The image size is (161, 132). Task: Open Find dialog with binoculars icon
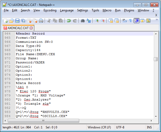(x=83, y=21)
